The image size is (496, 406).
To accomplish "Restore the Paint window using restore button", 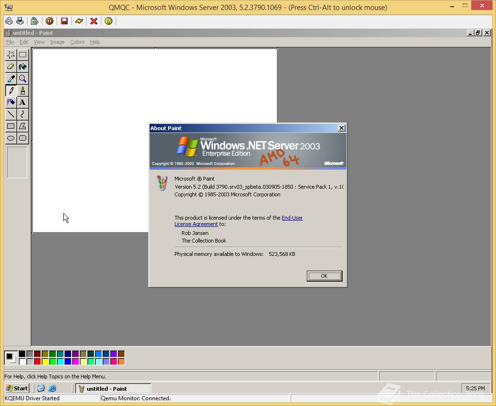I will point(478,32).
